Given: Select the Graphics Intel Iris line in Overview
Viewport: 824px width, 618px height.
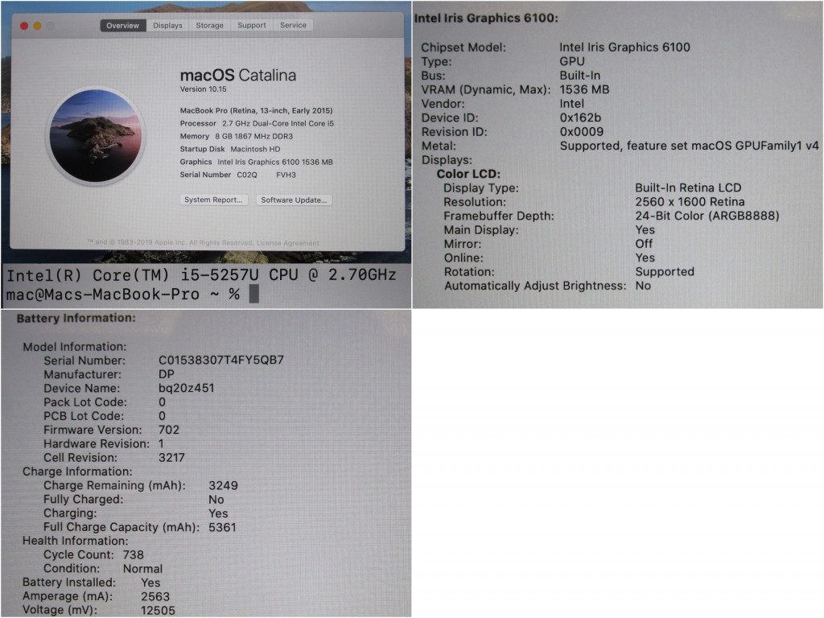Looking at the screenshot, I should pyautogui.click(x=257, y=162).
